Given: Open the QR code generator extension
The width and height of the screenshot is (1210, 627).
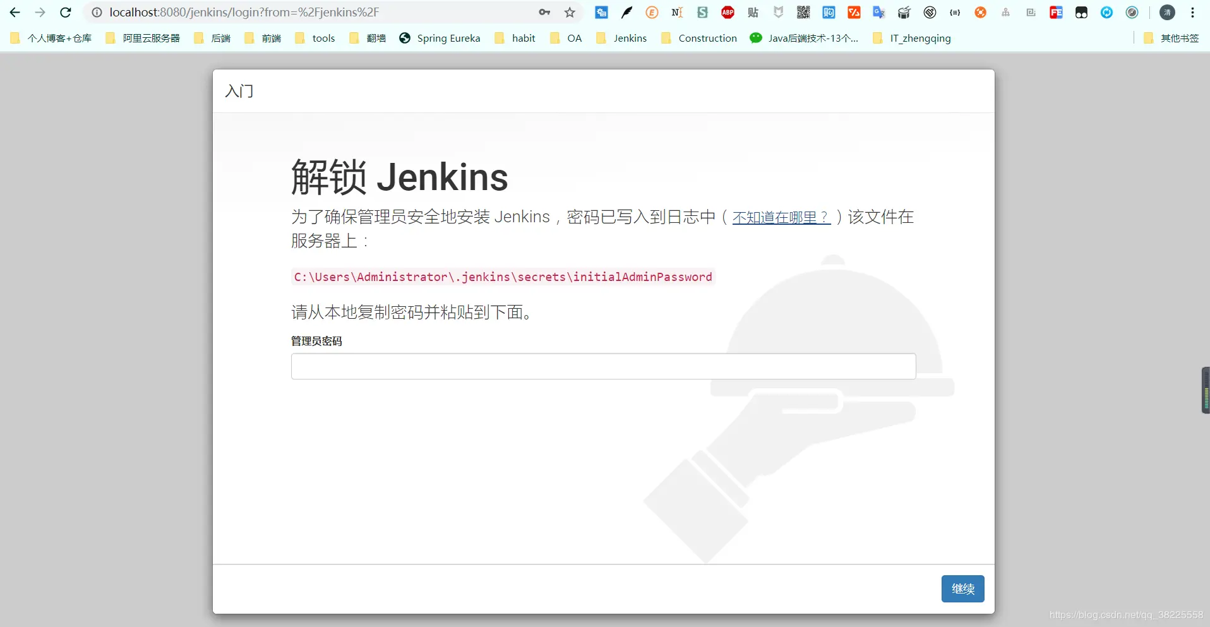Looking at the screenshot, I should [x=803, y=13].
